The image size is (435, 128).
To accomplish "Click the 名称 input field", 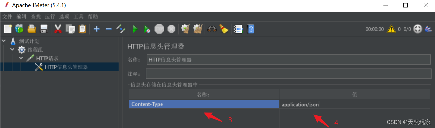I will coord(290,60).
